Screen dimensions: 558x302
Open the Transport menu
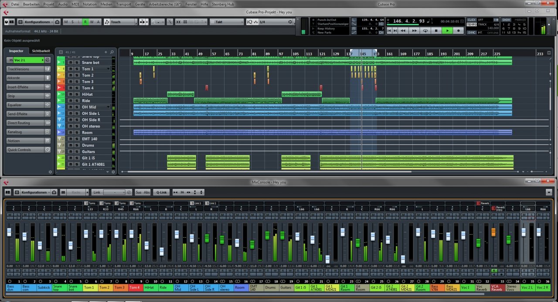coord(123,4)
